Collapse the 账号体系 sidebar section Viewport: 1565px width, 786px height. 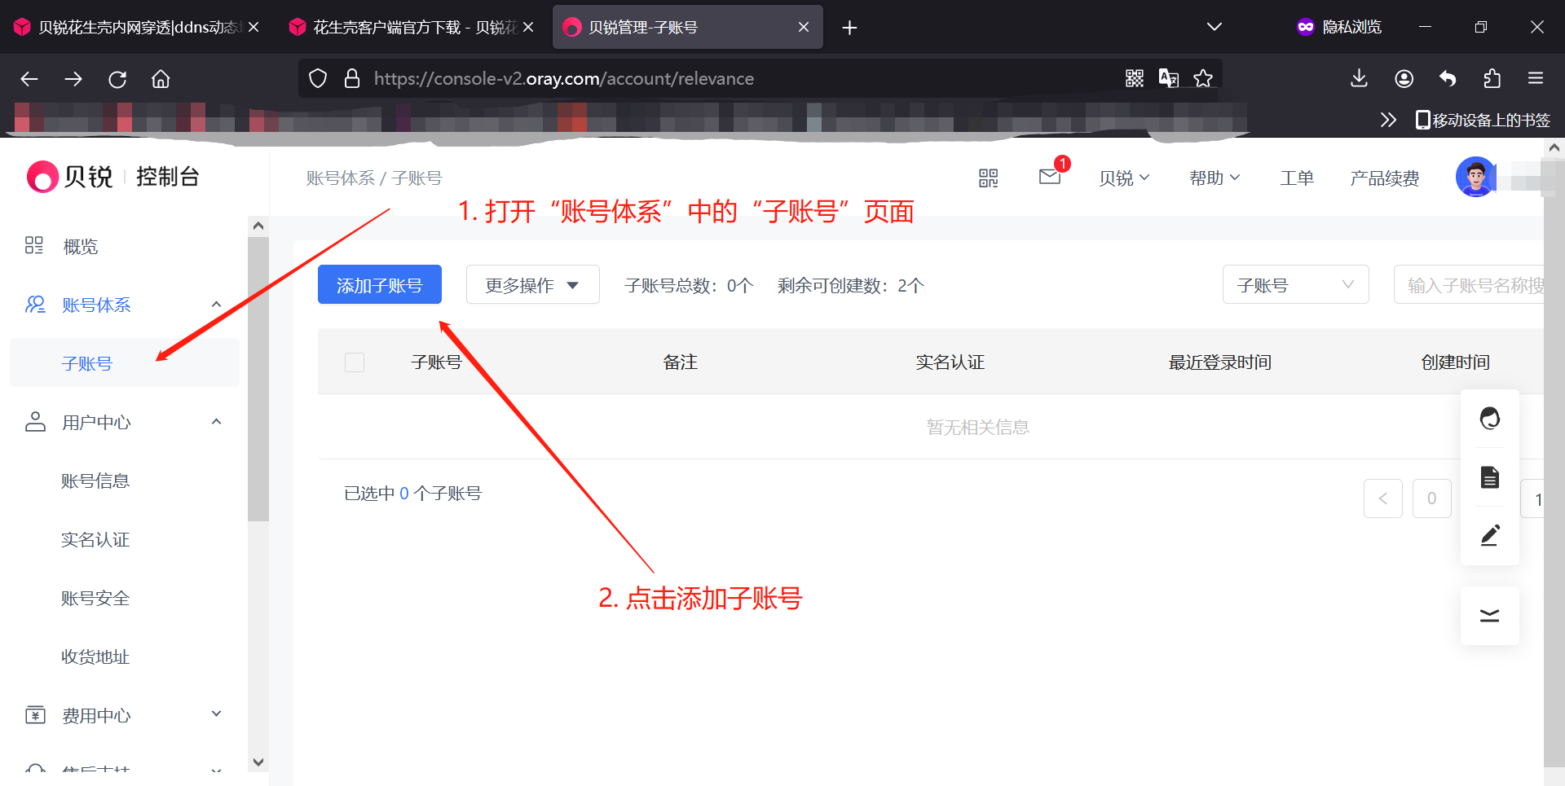[216, 305]
